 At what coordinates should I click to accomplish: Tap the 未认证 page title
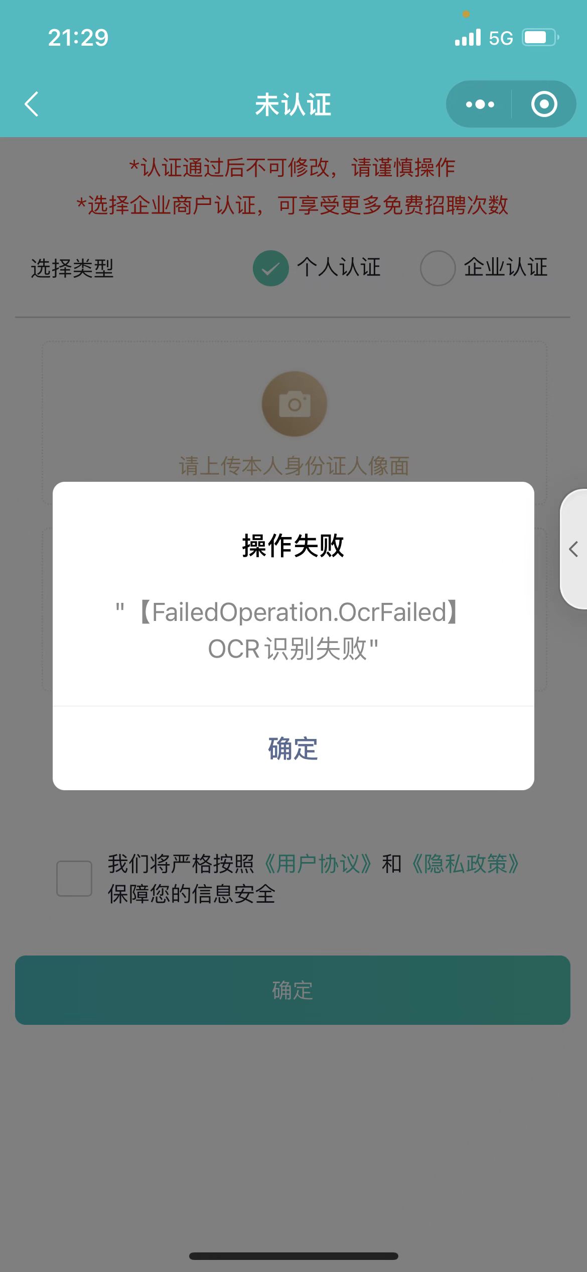tap(293, 104)
